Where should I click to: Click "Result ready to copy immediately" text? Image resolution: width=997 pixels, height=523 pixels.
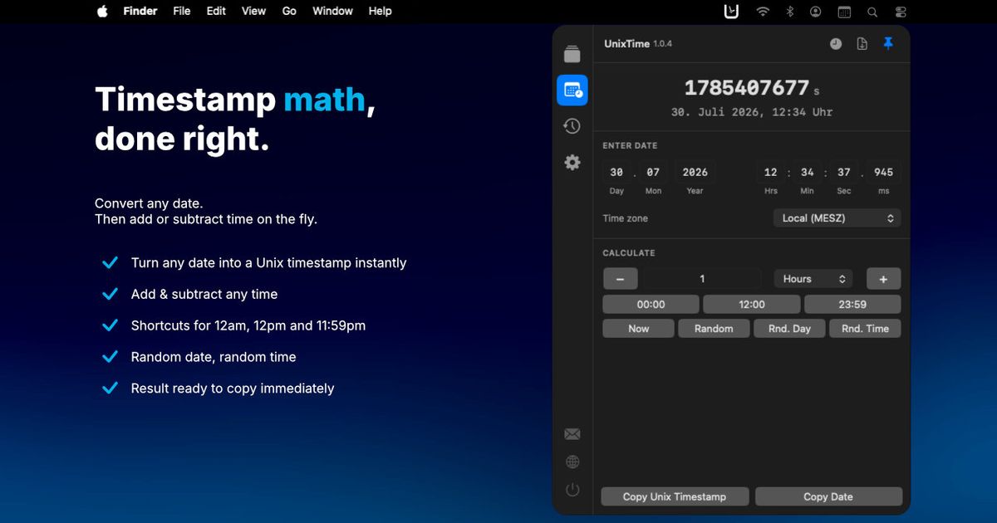[233, 389]
